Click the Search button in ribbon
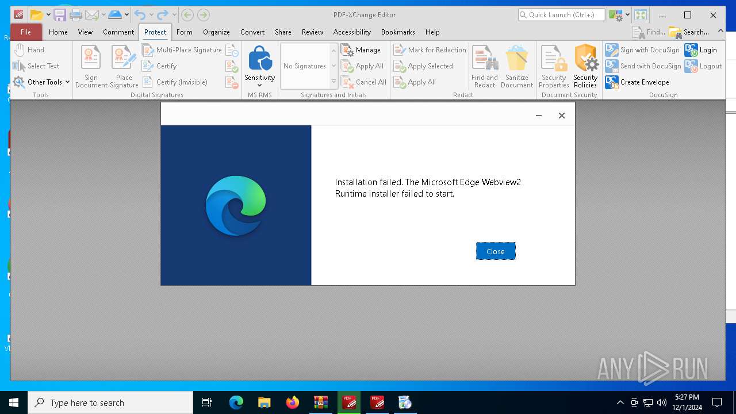 click(689, 32)
